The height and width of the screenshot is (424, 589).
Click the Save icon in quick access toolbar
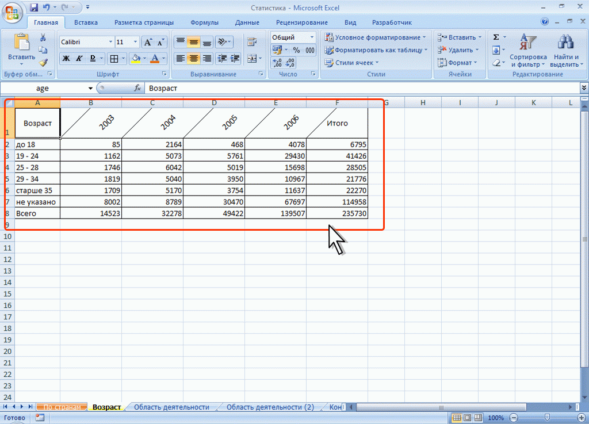point(33,7)
